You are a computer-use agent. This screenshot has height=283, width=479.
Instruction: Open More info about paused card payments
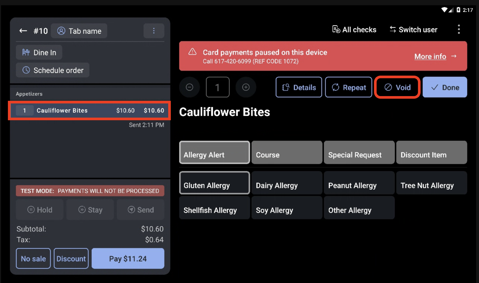pyautogui.click(x=430, y=56)
